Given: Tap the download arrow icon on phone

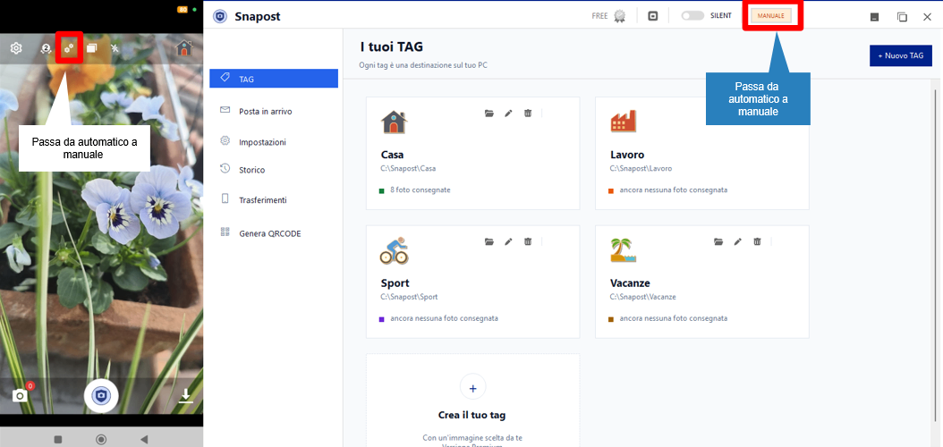Looking at the screenshot, I should (186, 395).
